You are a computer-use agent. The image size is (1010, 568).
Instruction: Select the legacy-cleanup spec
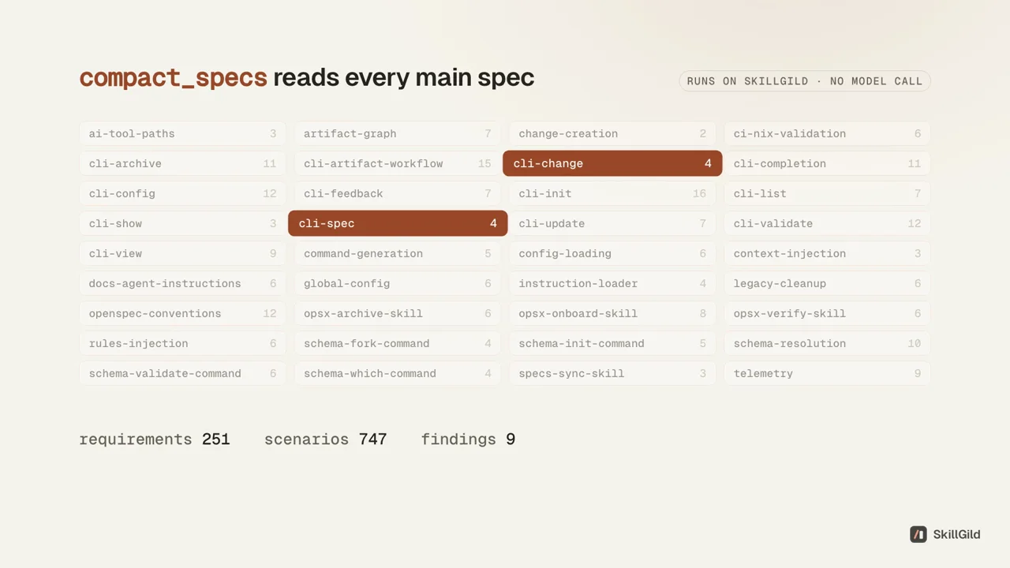[x=827, y=283]
